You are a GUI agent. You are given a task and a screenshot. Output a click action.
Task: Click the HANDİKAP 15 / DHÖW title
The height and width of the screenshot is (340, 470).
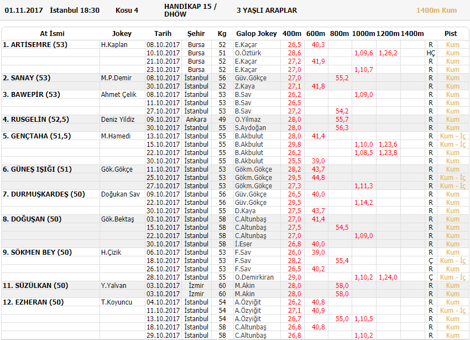tap(190, 10)
